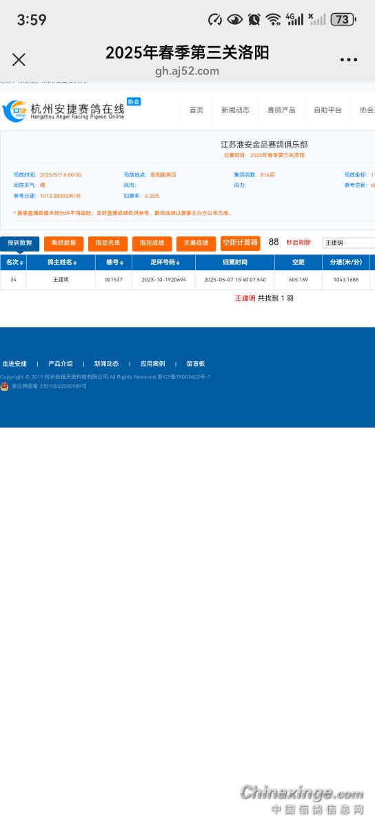Sort by 鸽主姓名 column header
Screen dimensions: 375x827
point(61,263)
